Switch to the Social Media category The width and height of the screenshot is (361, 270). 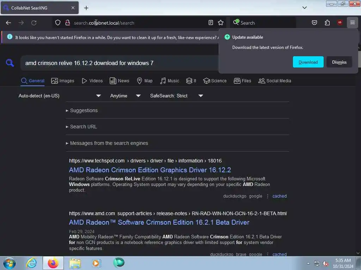[x=275, y=81]
